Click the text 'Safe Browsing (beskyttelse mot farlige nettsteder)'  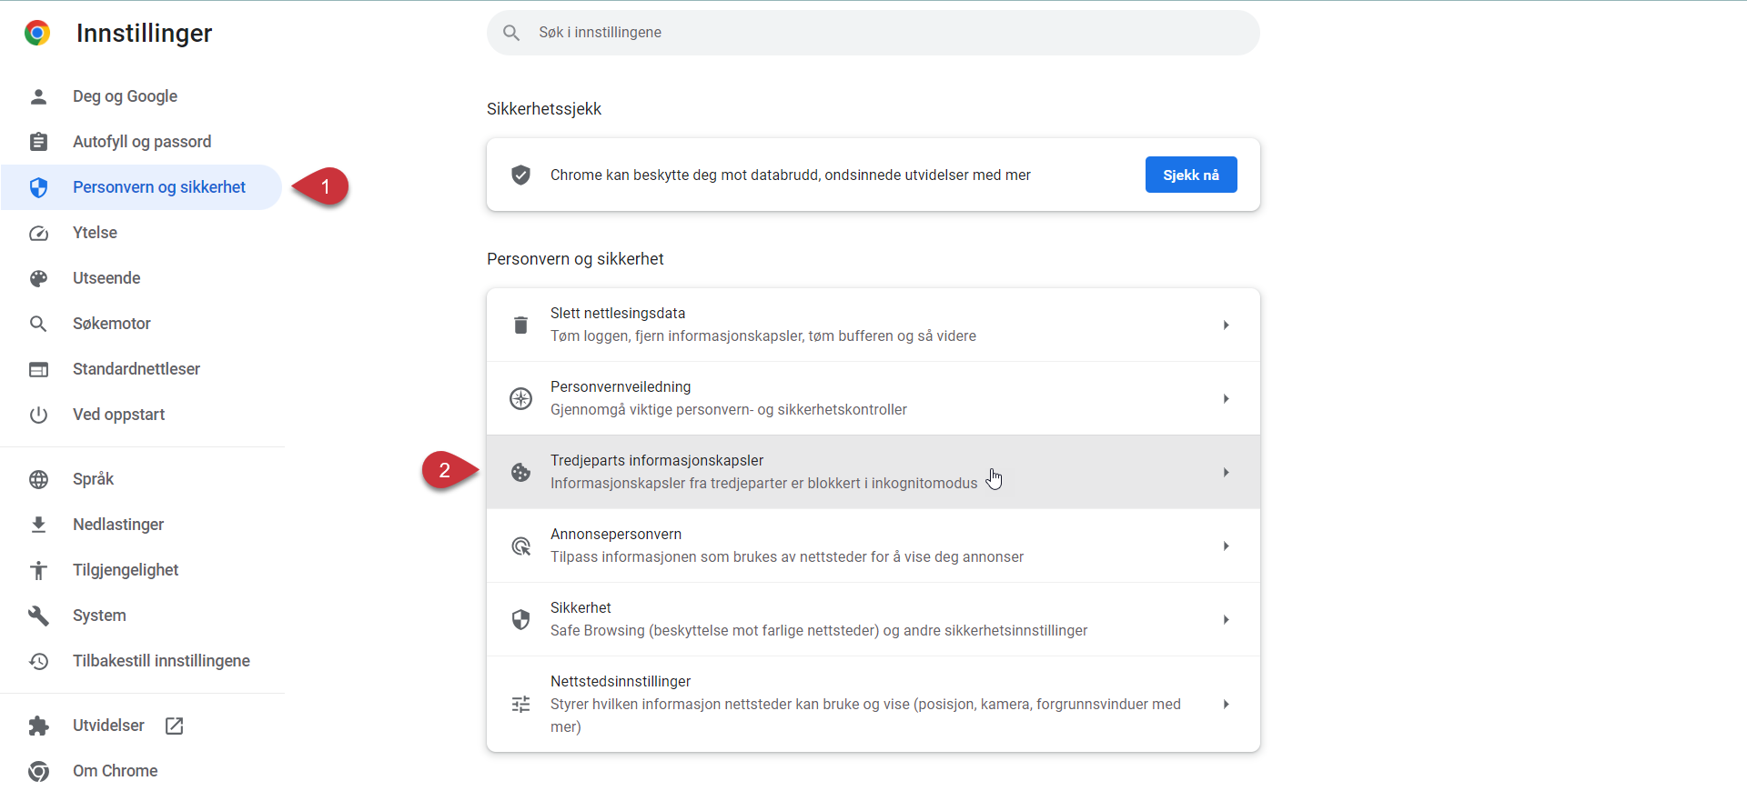(x=715, y=631)
